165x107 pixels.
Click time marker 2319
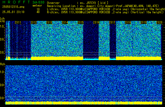(x=143, y=22)
